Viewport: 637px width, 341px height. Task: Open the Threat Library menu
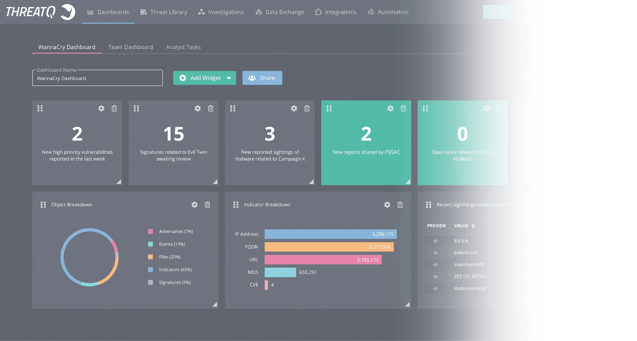pyautogui.click(x=164, y=12)
